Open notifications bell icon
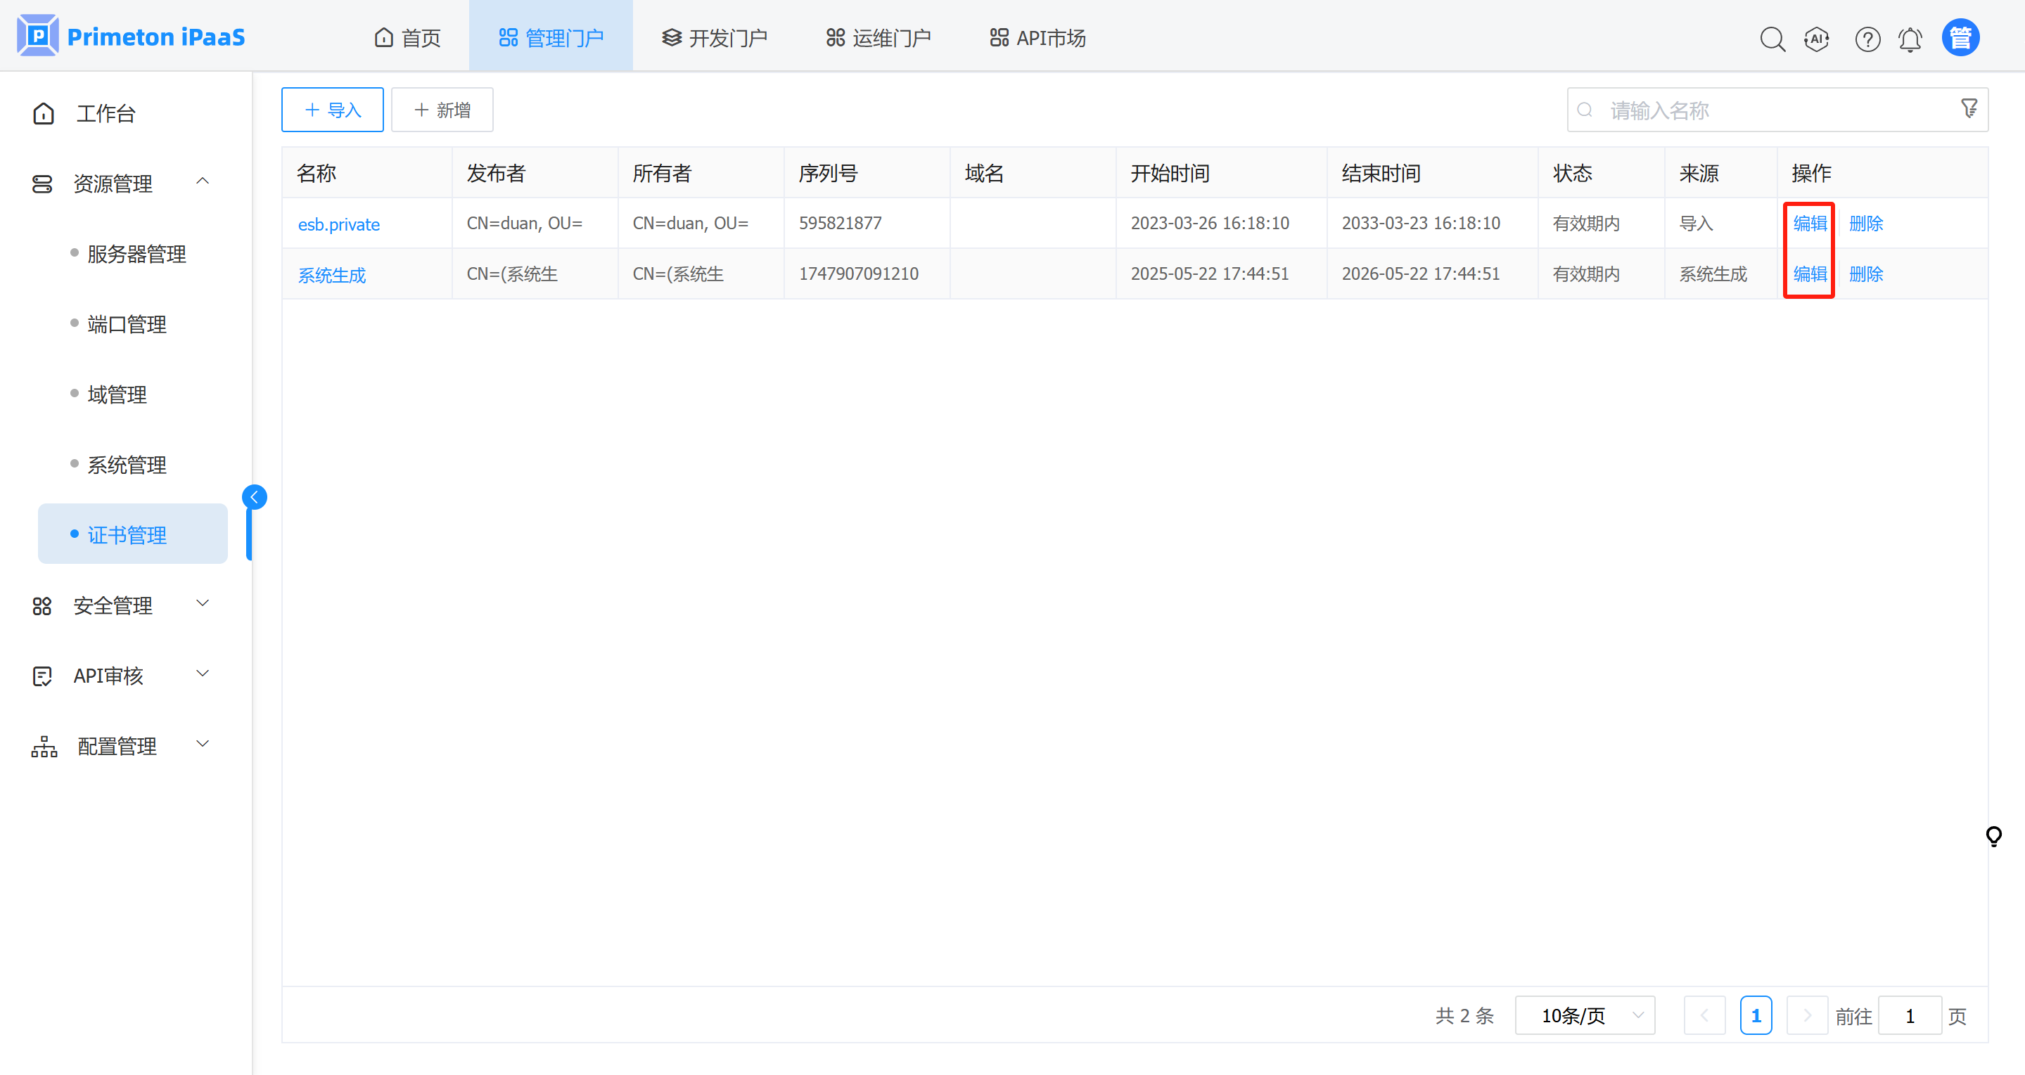2025x1075 pixels. [1910, 39]
